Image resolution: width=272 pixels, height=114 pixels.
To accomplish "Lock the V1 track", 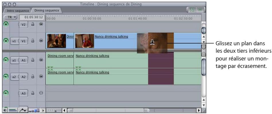I will point(33,41).
